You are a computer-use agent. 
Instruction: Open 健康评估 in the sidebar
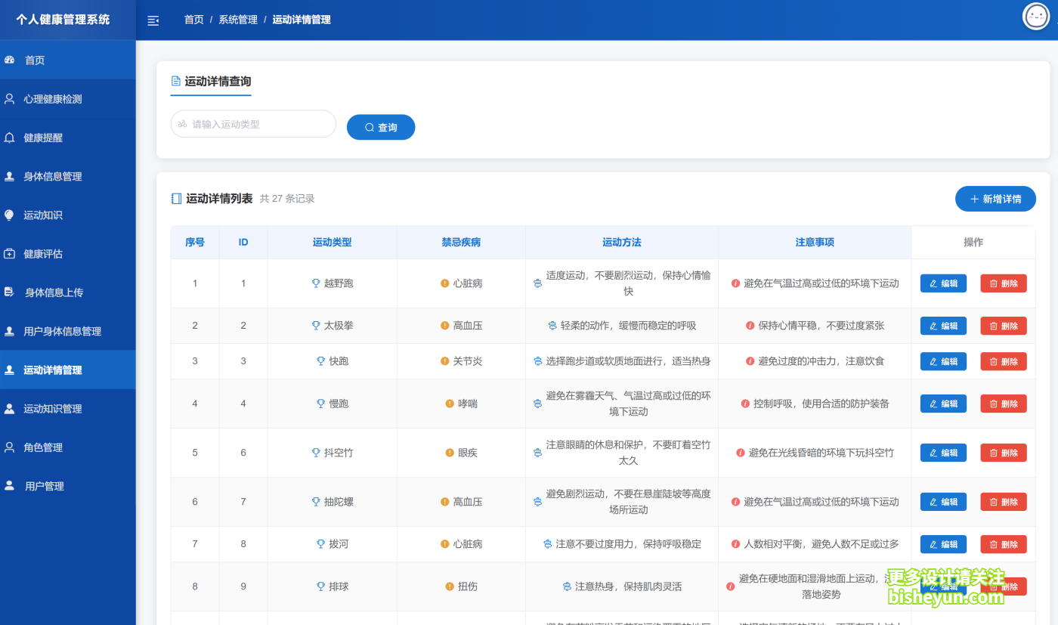click(68, 253)
